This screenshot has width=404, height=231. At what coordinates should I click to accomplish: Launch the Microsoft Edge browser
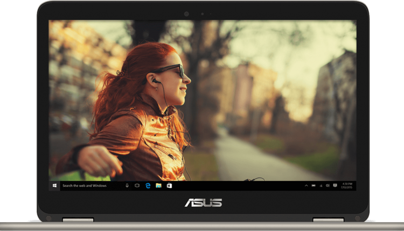pos(148,185)
